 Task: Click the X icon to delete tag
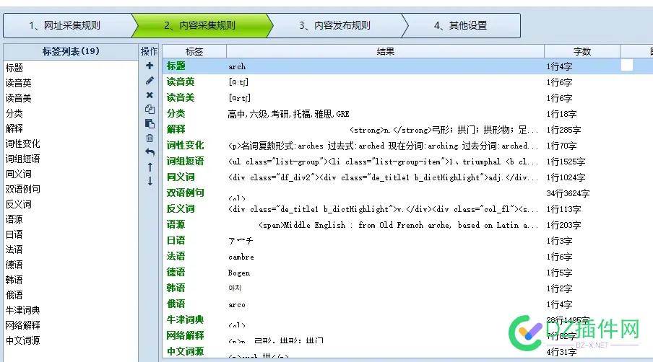coord(150,95)
